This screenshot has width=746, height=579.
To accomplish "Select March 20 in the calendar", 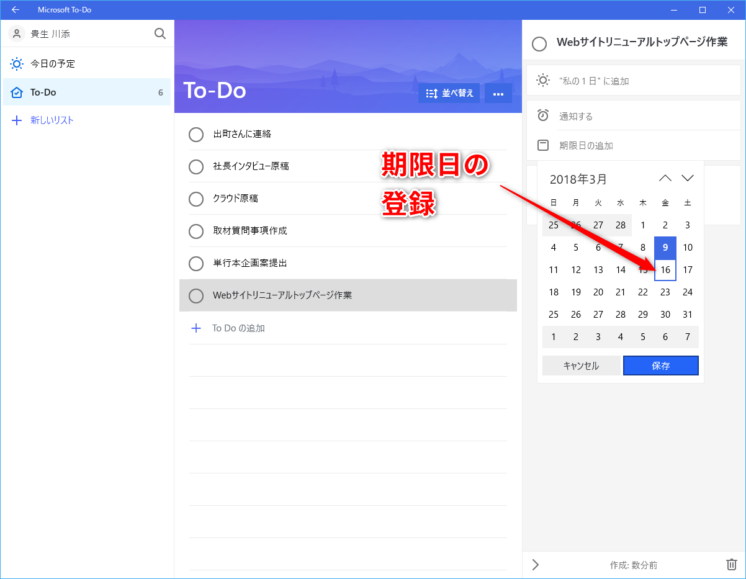I will click(598, 292).
